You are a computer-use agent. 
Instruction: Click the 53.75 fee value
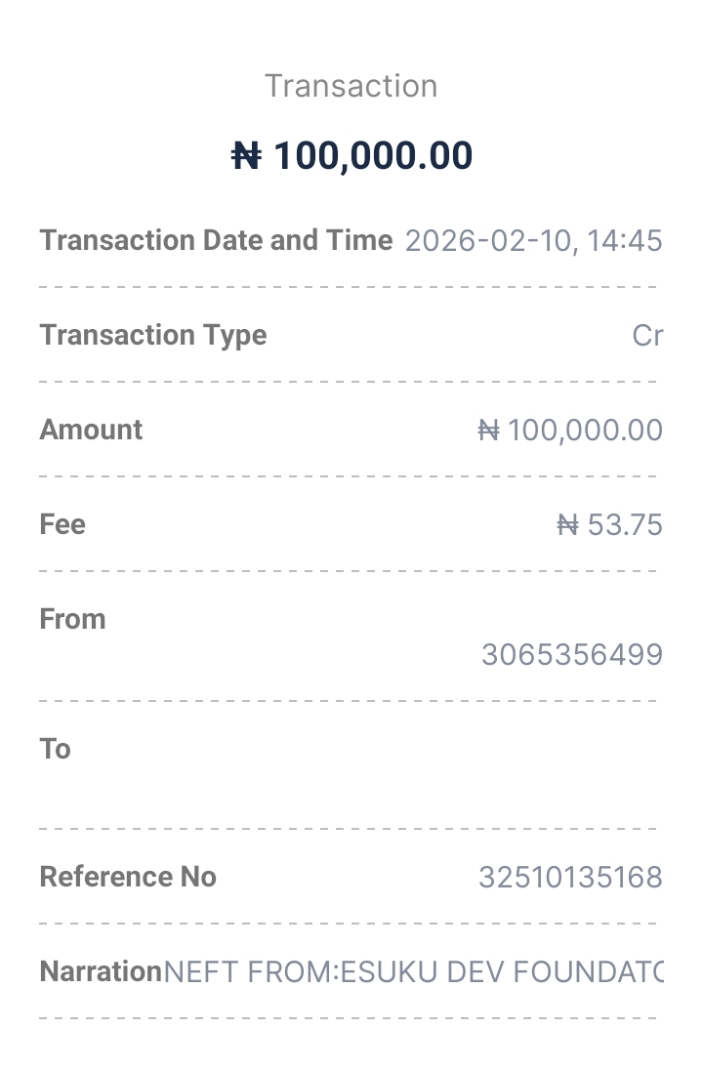pos(625,525)
